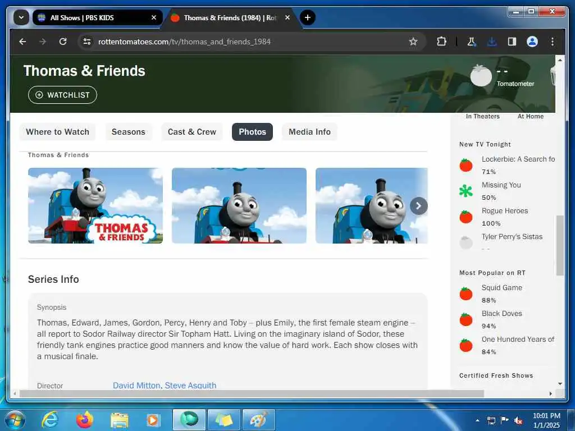The height and width of the screenshot is (431, 575).
Task: Switch sidebar to At Home
Action: [x=530, y=116]
